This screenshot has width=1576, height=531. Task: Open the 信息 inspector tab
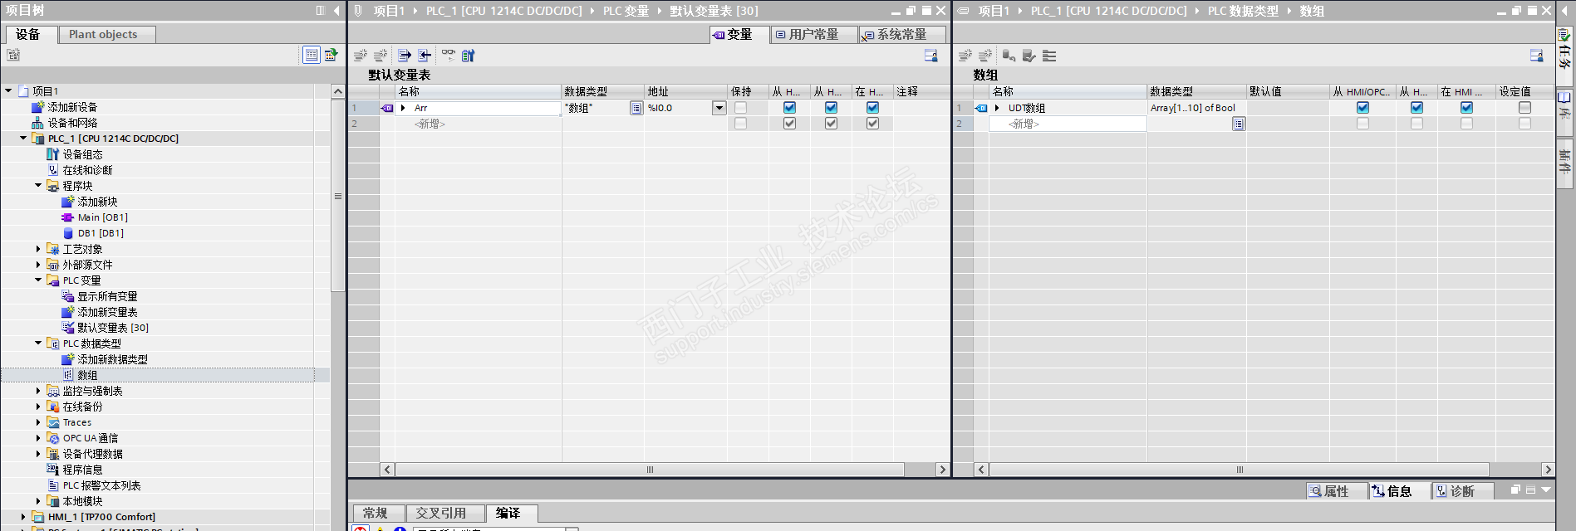click(x=1399, y=491)
